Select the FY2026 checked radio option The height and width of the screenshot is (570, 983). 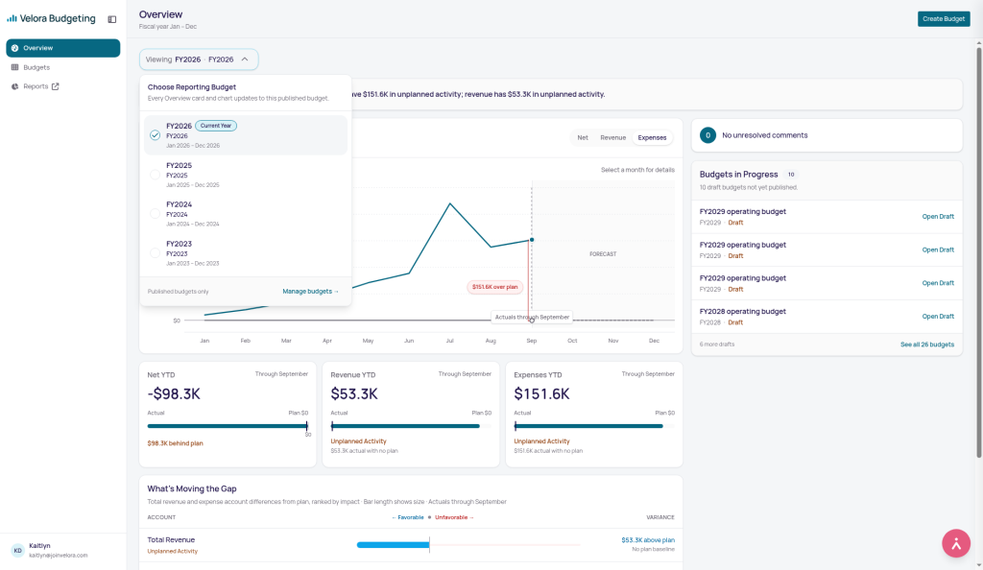155,135
